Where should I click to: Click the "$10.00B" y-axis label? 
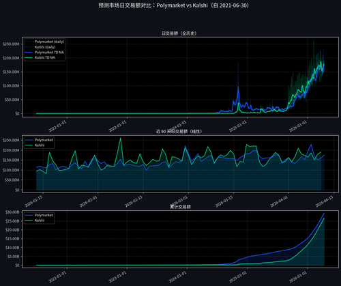[12, 248]
